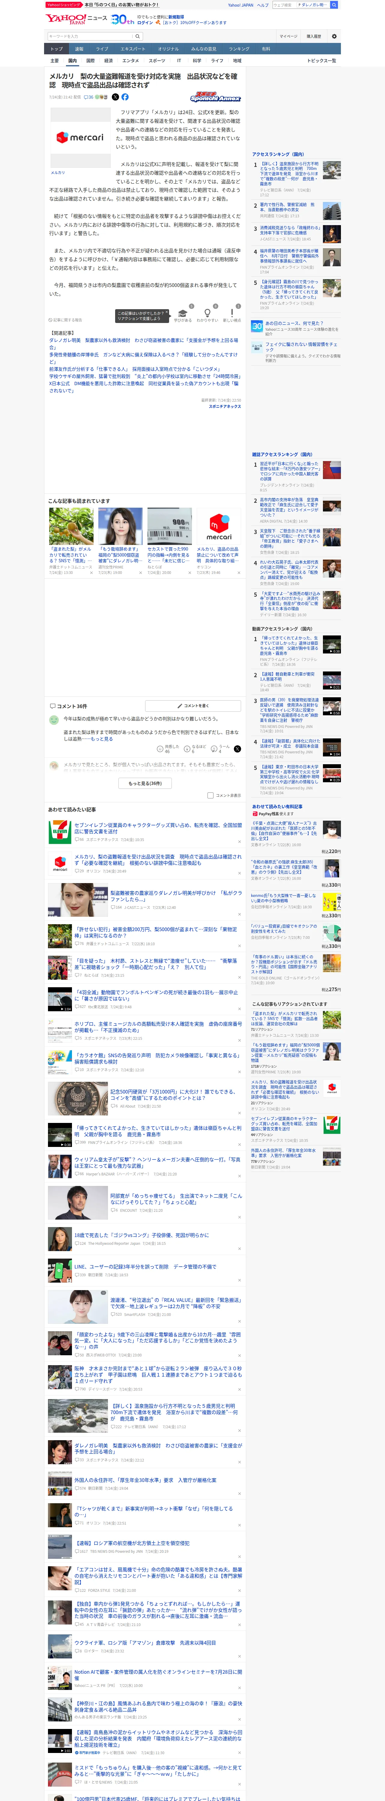Image resolution: width=385 pixels, height=1801 pixels.
Task: Click the 新しい視点 exclamation reaction
Action: coord(232,315)
